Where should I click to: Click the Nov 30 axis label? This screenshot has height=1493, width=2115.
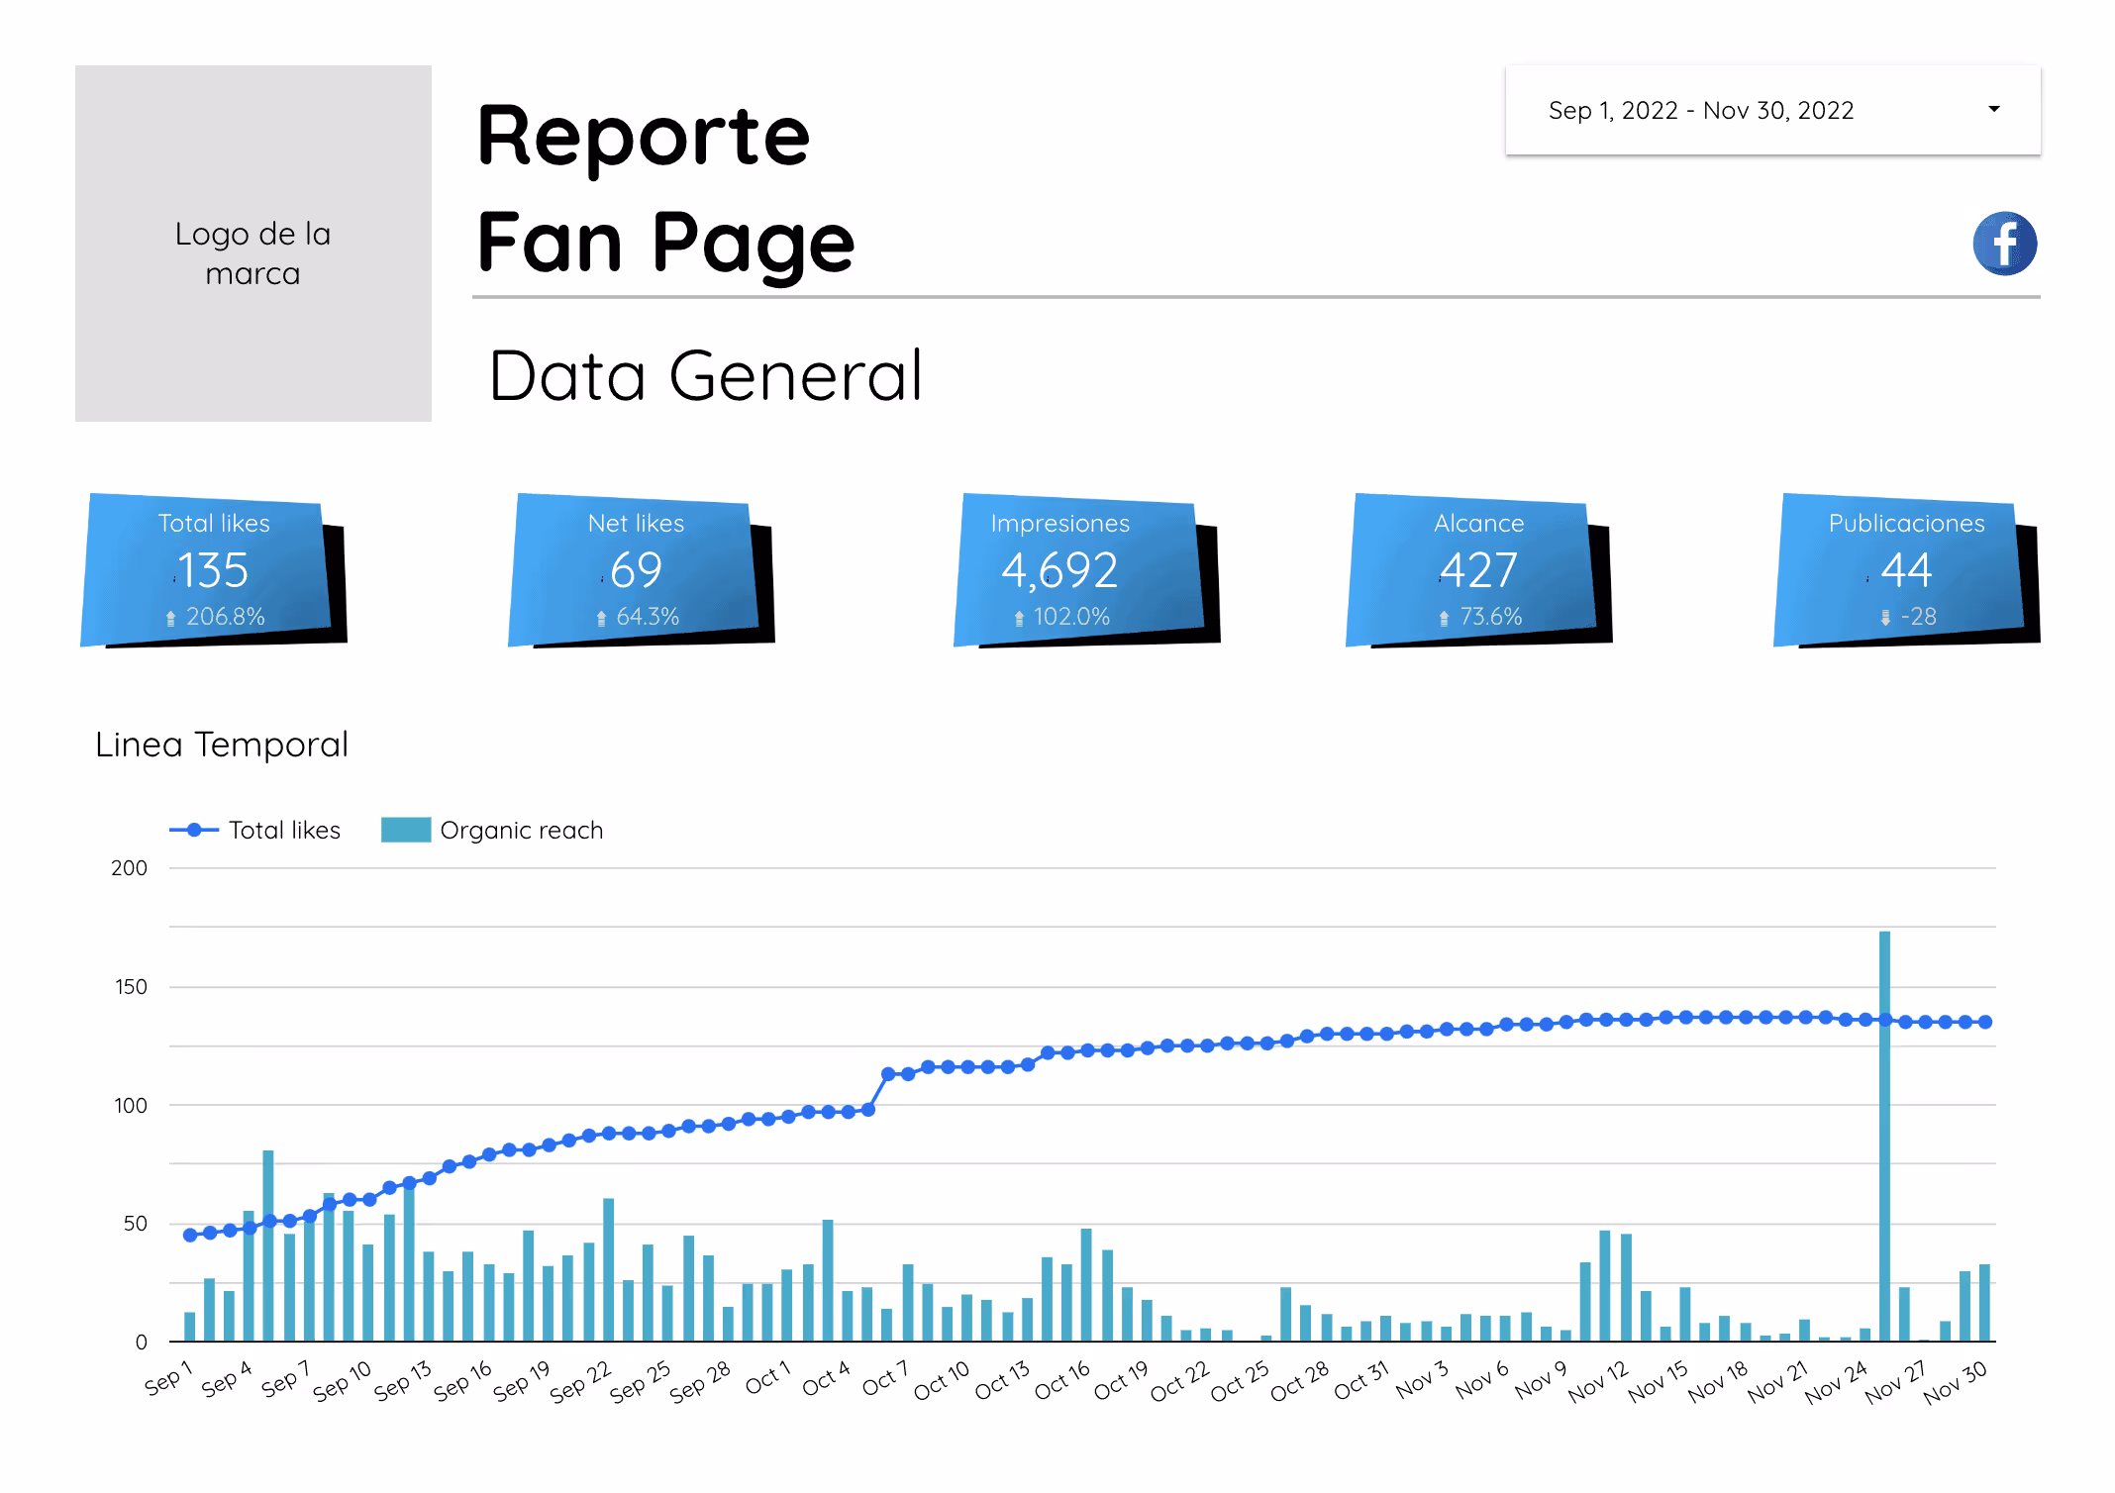point(1955,1381)
